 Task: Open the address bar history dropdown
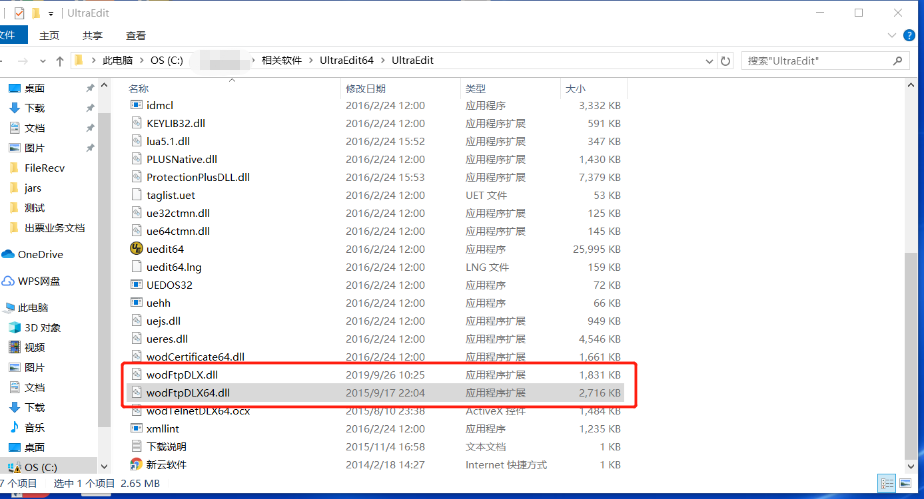[709, 61]
